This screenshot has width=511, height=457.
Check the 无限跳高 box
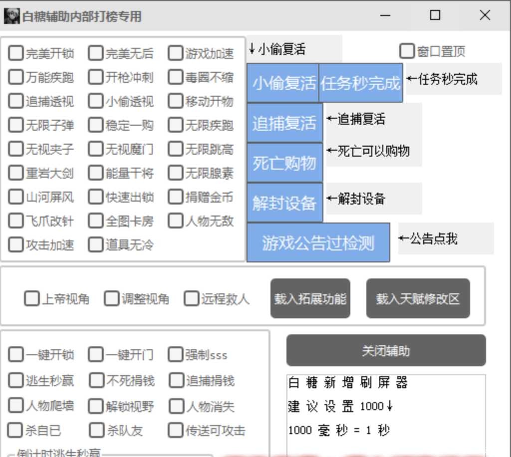pyautogui.click(x=175, y=149)
